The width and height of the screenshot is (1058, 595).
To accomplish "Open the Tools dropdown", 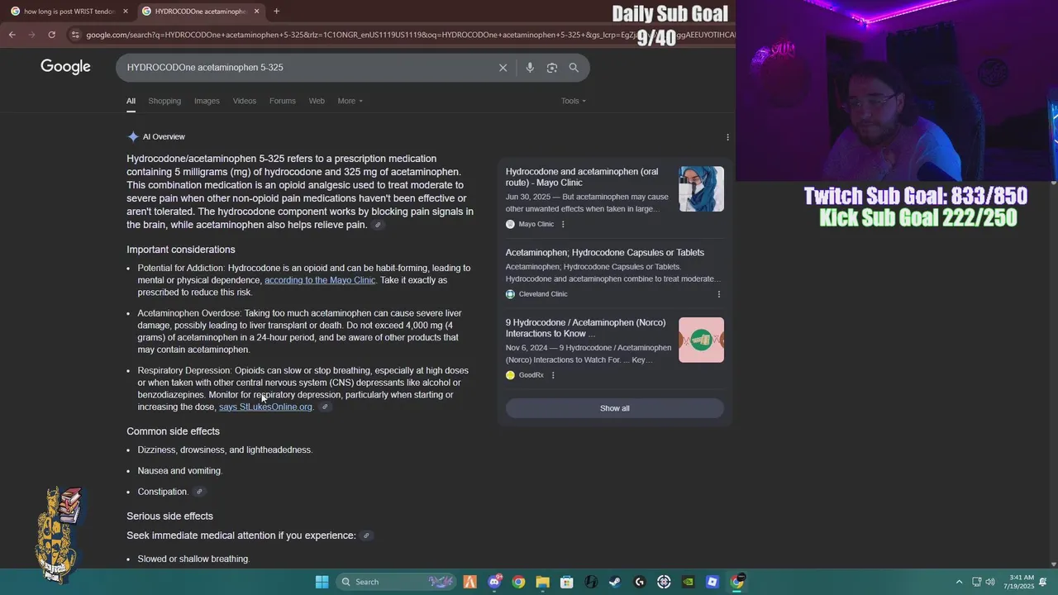I will tap(574, 101).
